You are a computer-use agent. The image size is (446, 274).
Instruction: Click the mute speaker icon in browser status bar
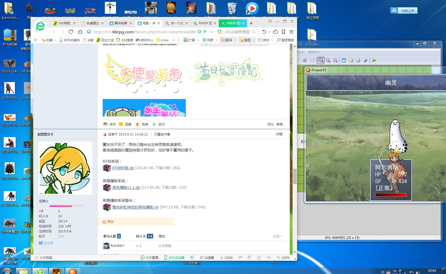269,258
